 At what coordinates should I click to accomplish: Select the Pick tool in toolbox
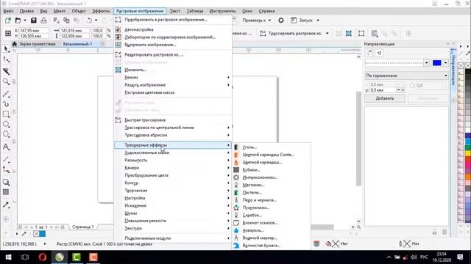click(6, 49)
